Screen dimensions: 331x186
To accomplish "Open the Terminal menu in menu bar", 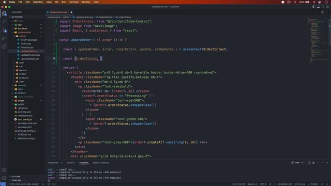I will [73, 2].
